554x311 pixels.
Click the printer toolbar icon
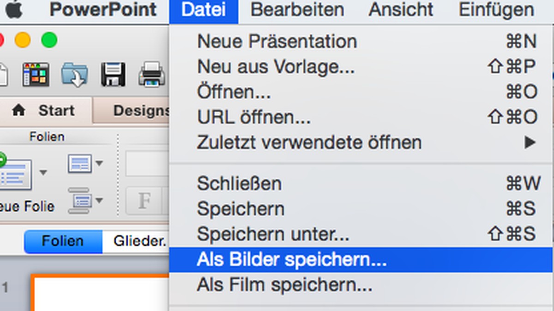tap(151, 75)
